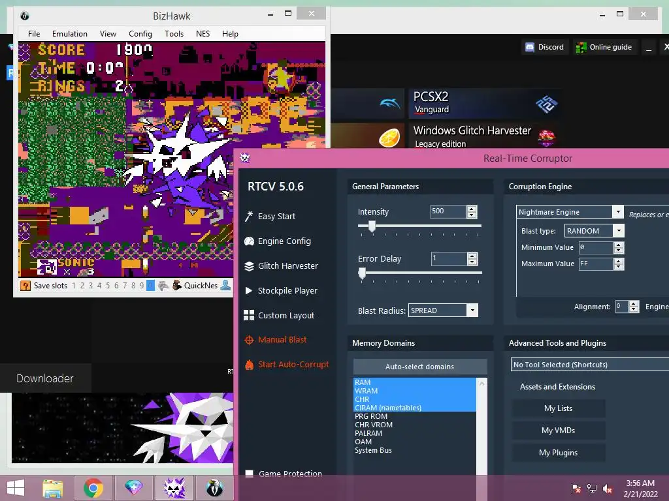Viewport: 669px width, 501px height.
Task: Increase Intensity with spinner up arrow
Action: (472, 209)
